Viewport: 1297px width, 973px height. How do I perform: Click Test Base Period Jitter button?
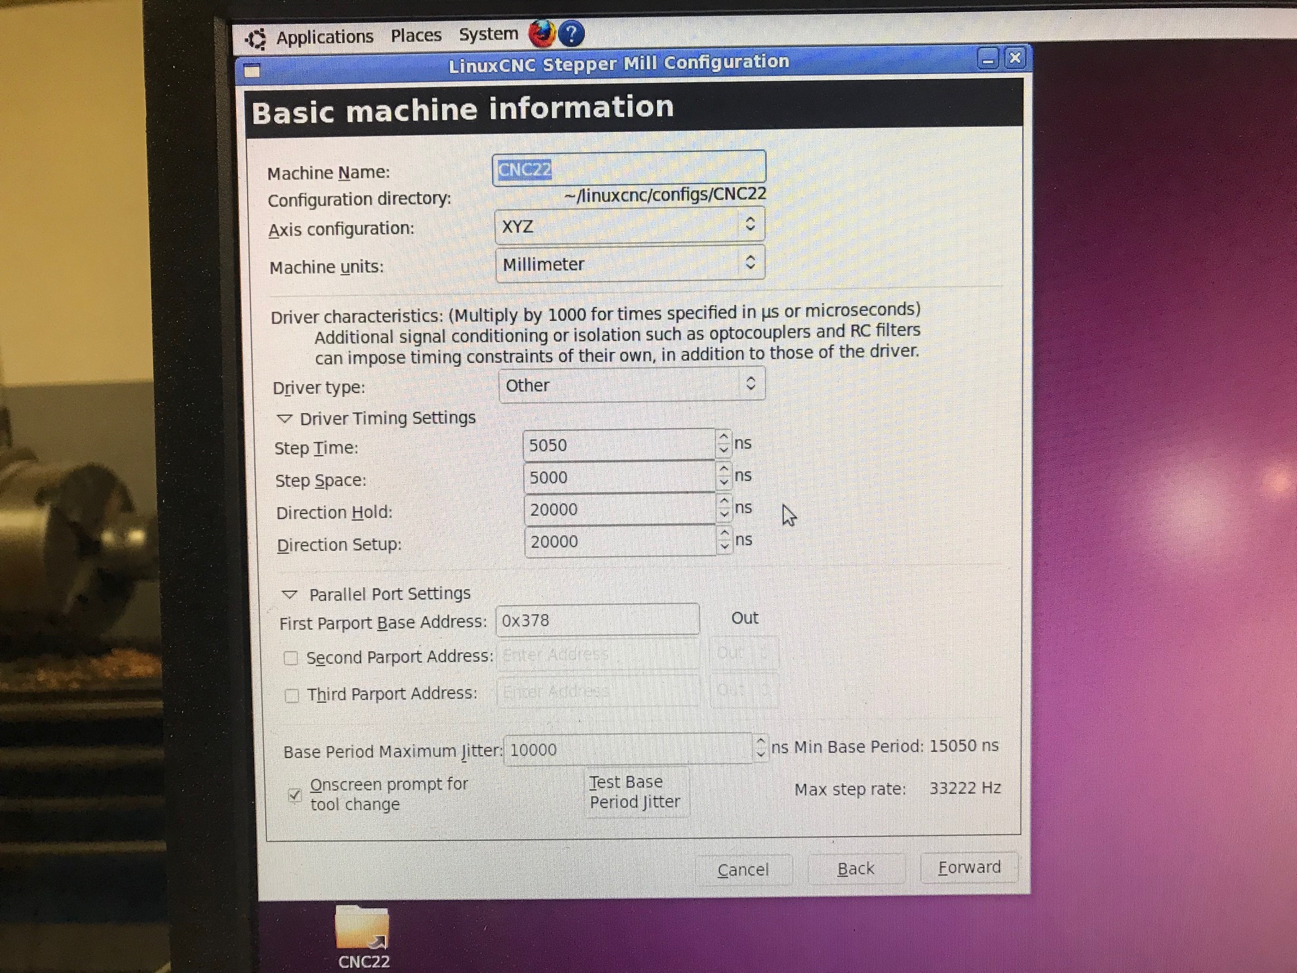click(x=635, y=792)
